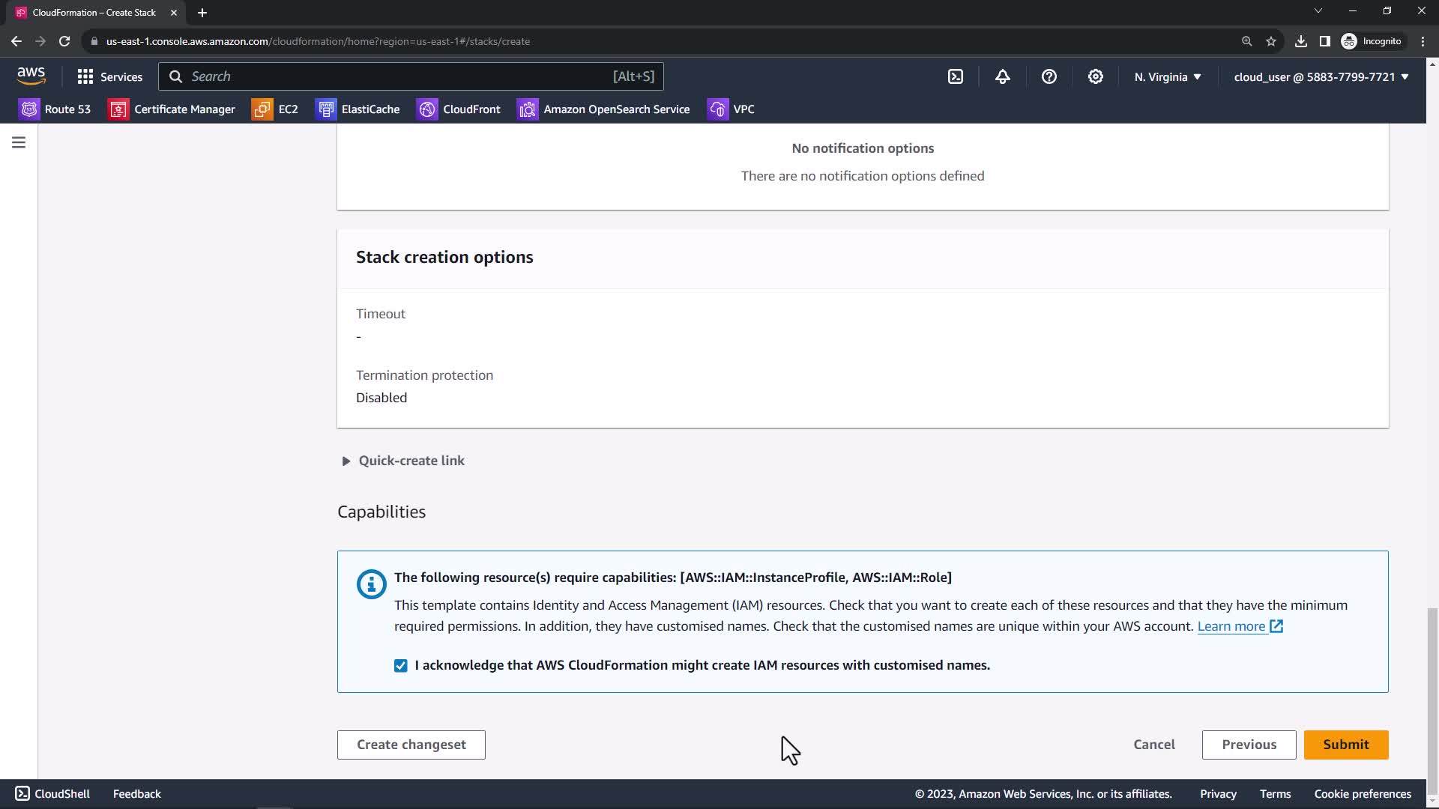Open the cloud_user account dropdown
Viewport: 1439px width, 809px height.
click(1321, 76)
